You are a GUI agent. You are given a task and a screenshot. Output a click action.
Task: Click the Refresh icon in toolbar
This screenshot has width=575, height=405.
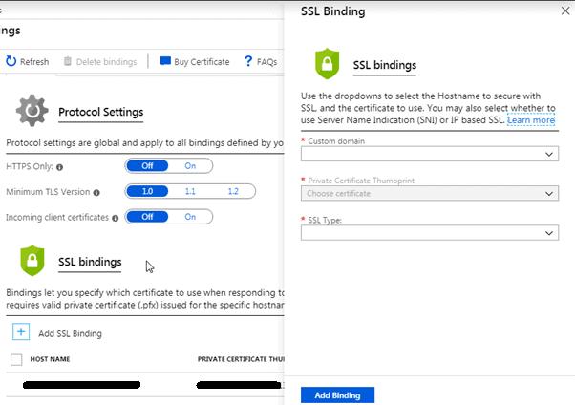[11, 62]
